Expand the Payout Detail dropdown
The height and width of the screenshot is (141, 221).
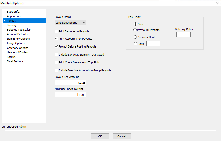[70, 23]
